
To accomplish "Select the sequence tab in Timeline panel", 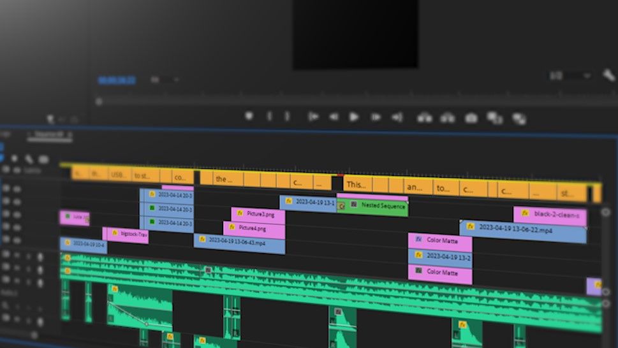I will click(x=49, y=134).
